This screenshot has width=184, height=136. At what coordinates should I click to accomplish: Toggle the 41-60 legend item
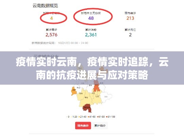91,117
